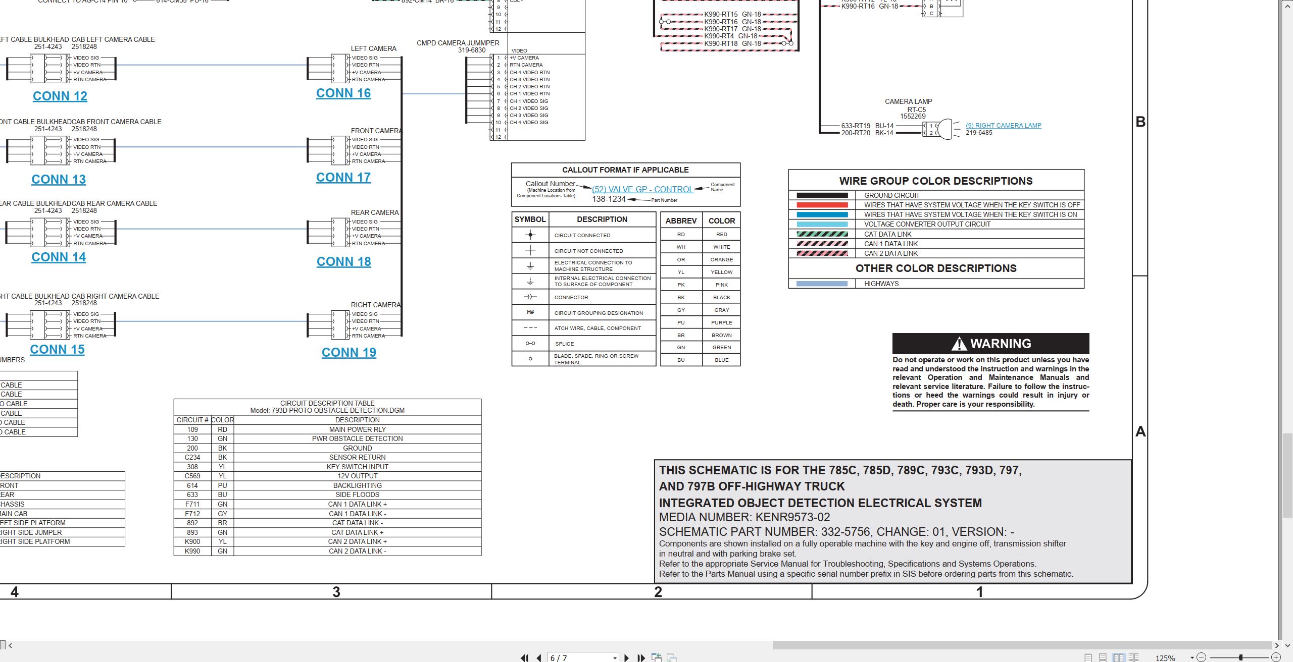Open the 125% zoom level dropdown
This screenshot has height=662, width=1293.
(x=1192, y=657)
